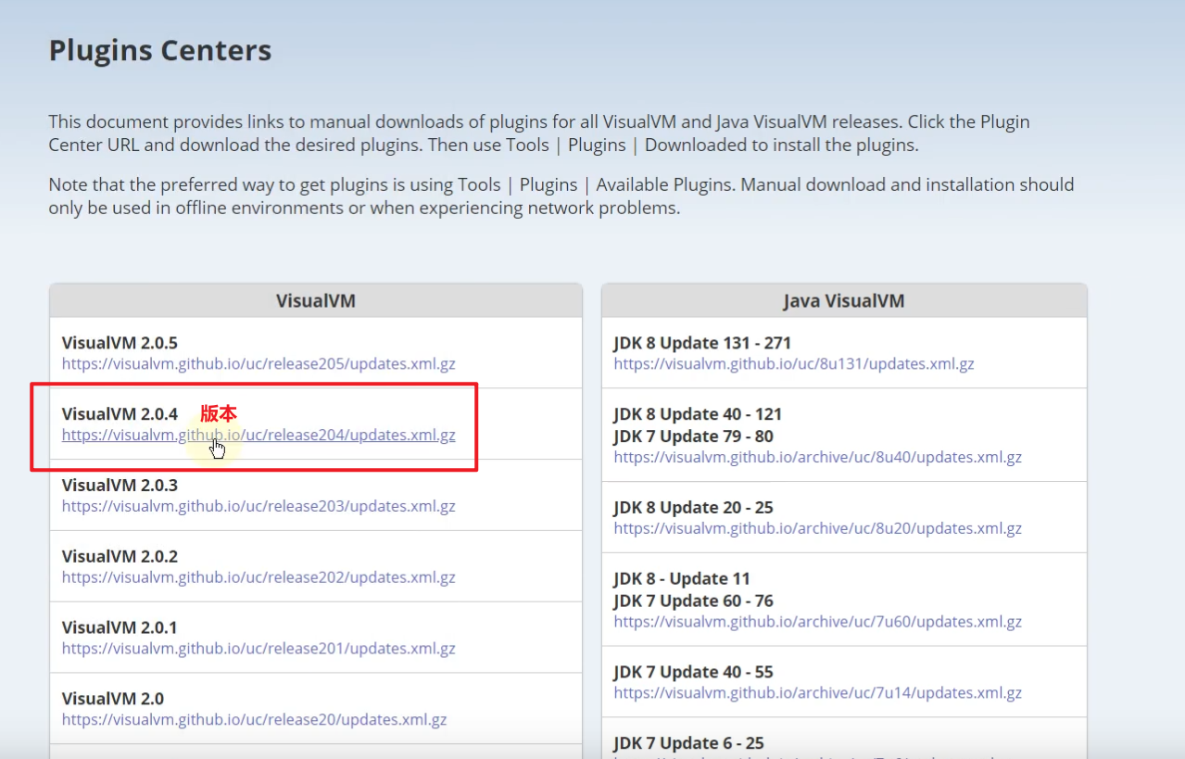
Task: Open the VisualVM 2.0.2 release202 updates link
Action: (x=258, y=577)
